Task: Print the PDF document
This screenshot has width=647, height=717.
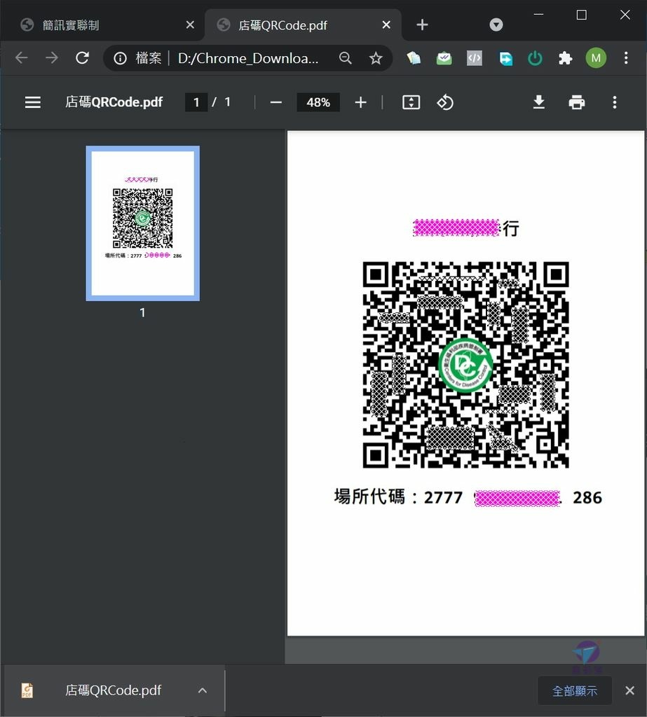Action: tap(576, 102)
